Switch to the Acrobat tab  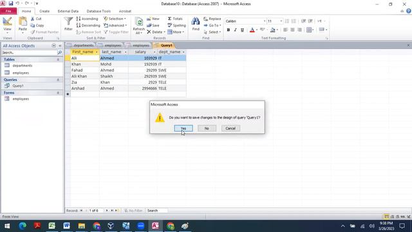[x=125, y=12]
